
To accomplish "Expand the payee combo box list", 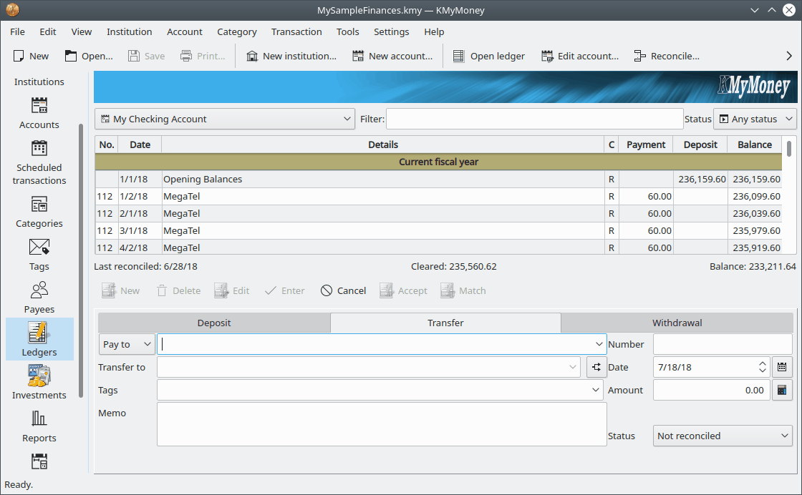I will 599,344.
